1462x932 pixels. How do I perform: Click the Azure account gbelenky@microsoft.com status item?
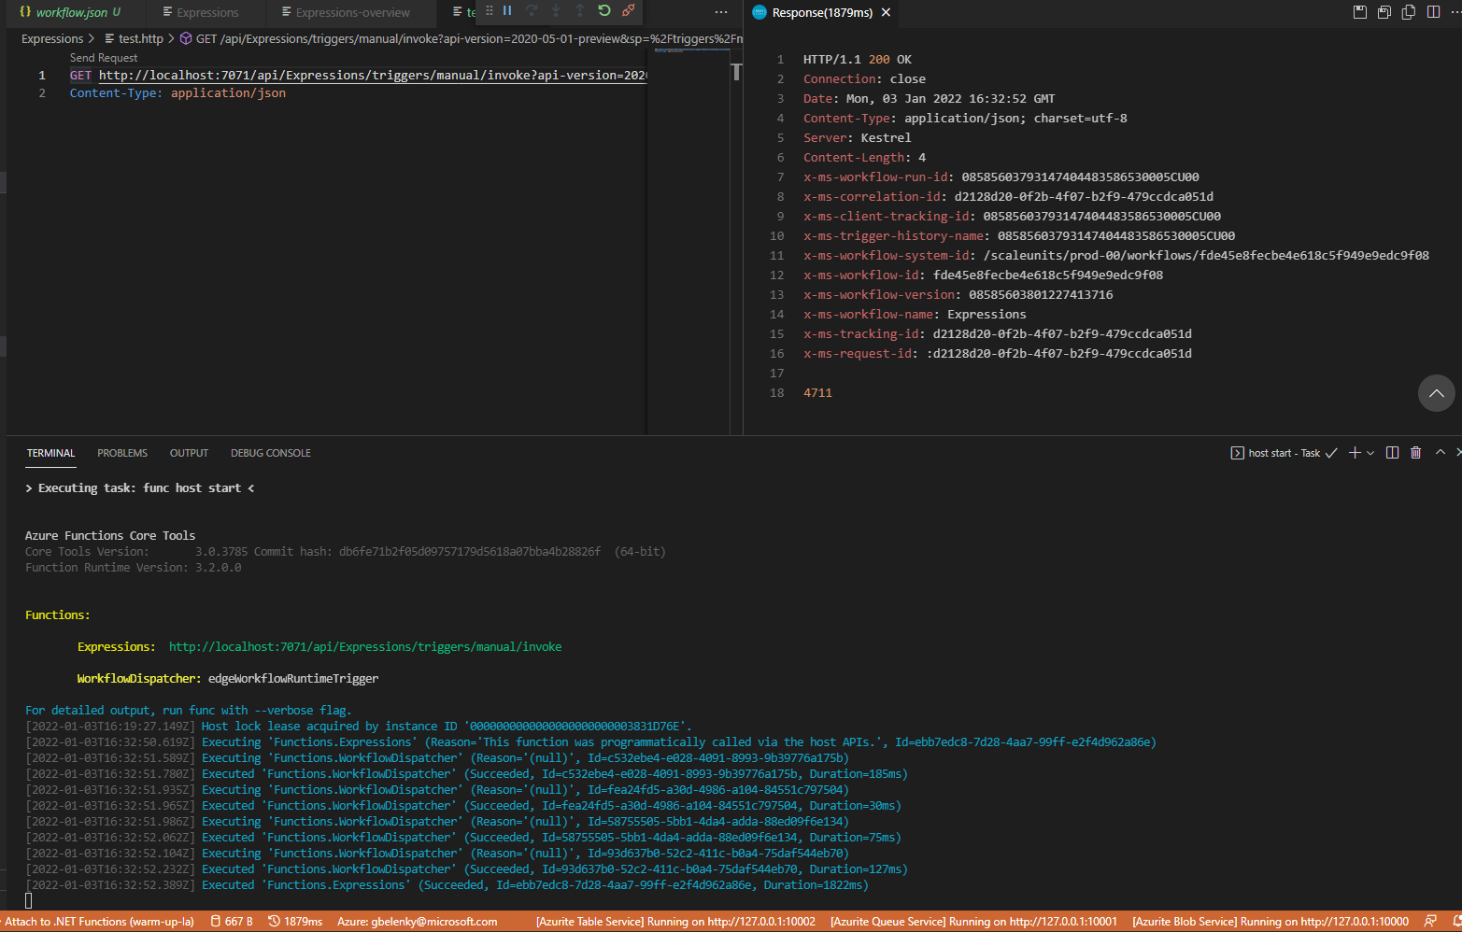pos(417,922)
